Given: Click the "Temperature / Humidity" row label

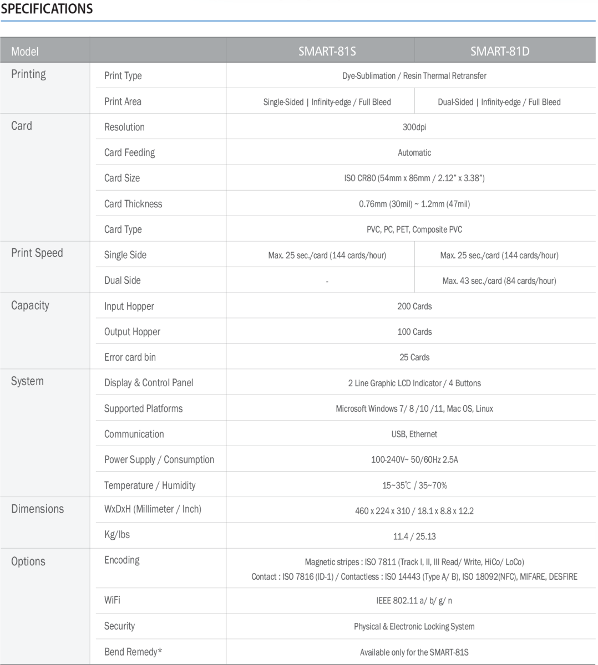Looking at the screenshot, I should [150, 485].
